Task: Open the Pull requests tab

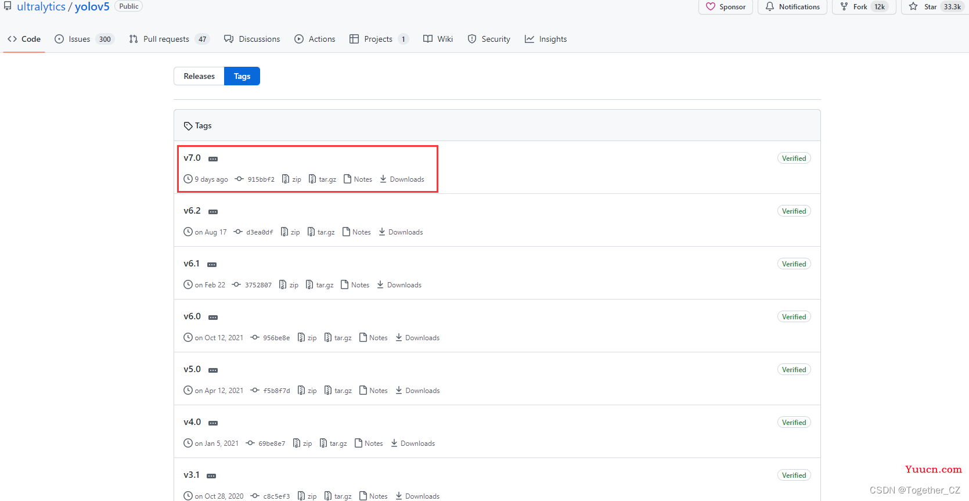Action: pos(169,39)
